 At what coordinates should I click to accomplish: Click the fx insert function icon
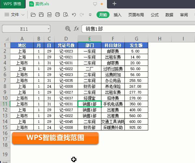point(76,29)
